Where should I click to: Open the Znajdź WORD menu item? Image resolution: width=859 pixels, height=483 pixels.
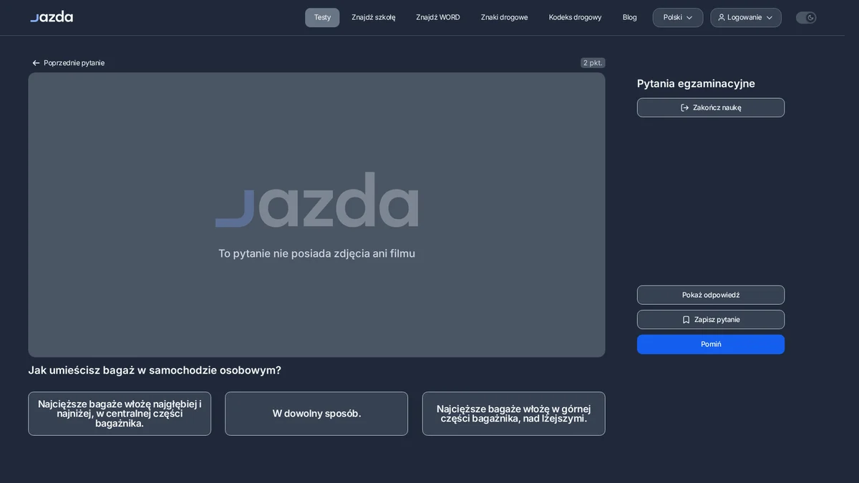438,17
